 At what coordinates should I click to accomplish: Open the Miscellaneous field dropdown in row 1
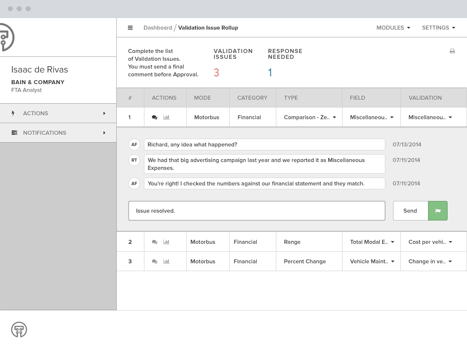coord(372,117)
